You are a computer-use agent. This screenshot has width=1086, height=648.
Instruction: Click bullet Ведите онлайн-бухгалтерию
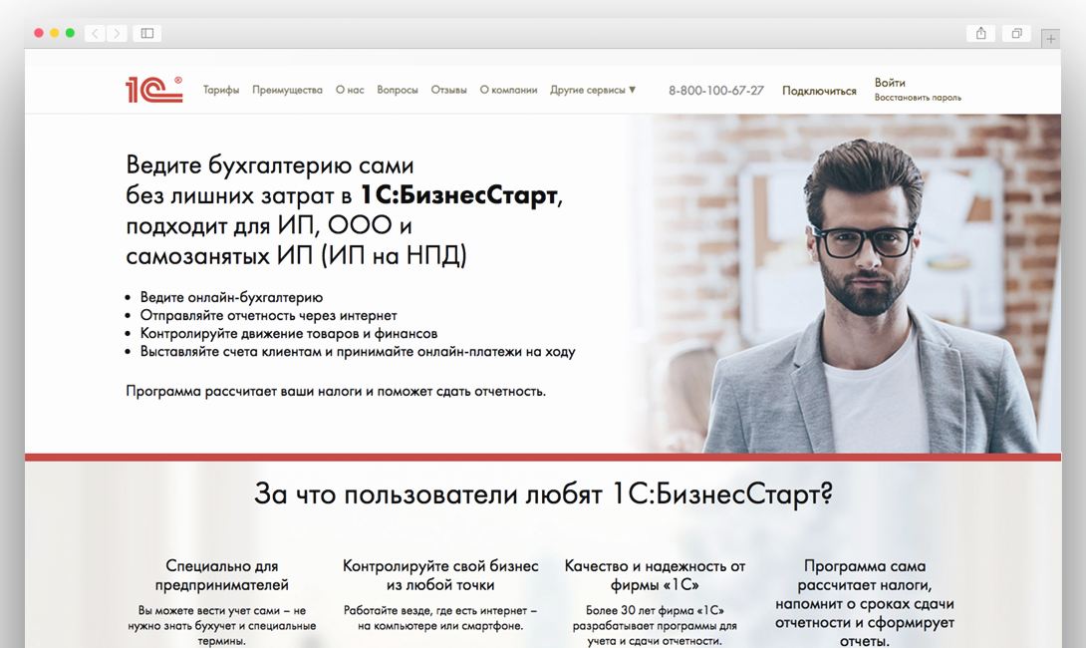pyautogui.click(x=231, y=297)
